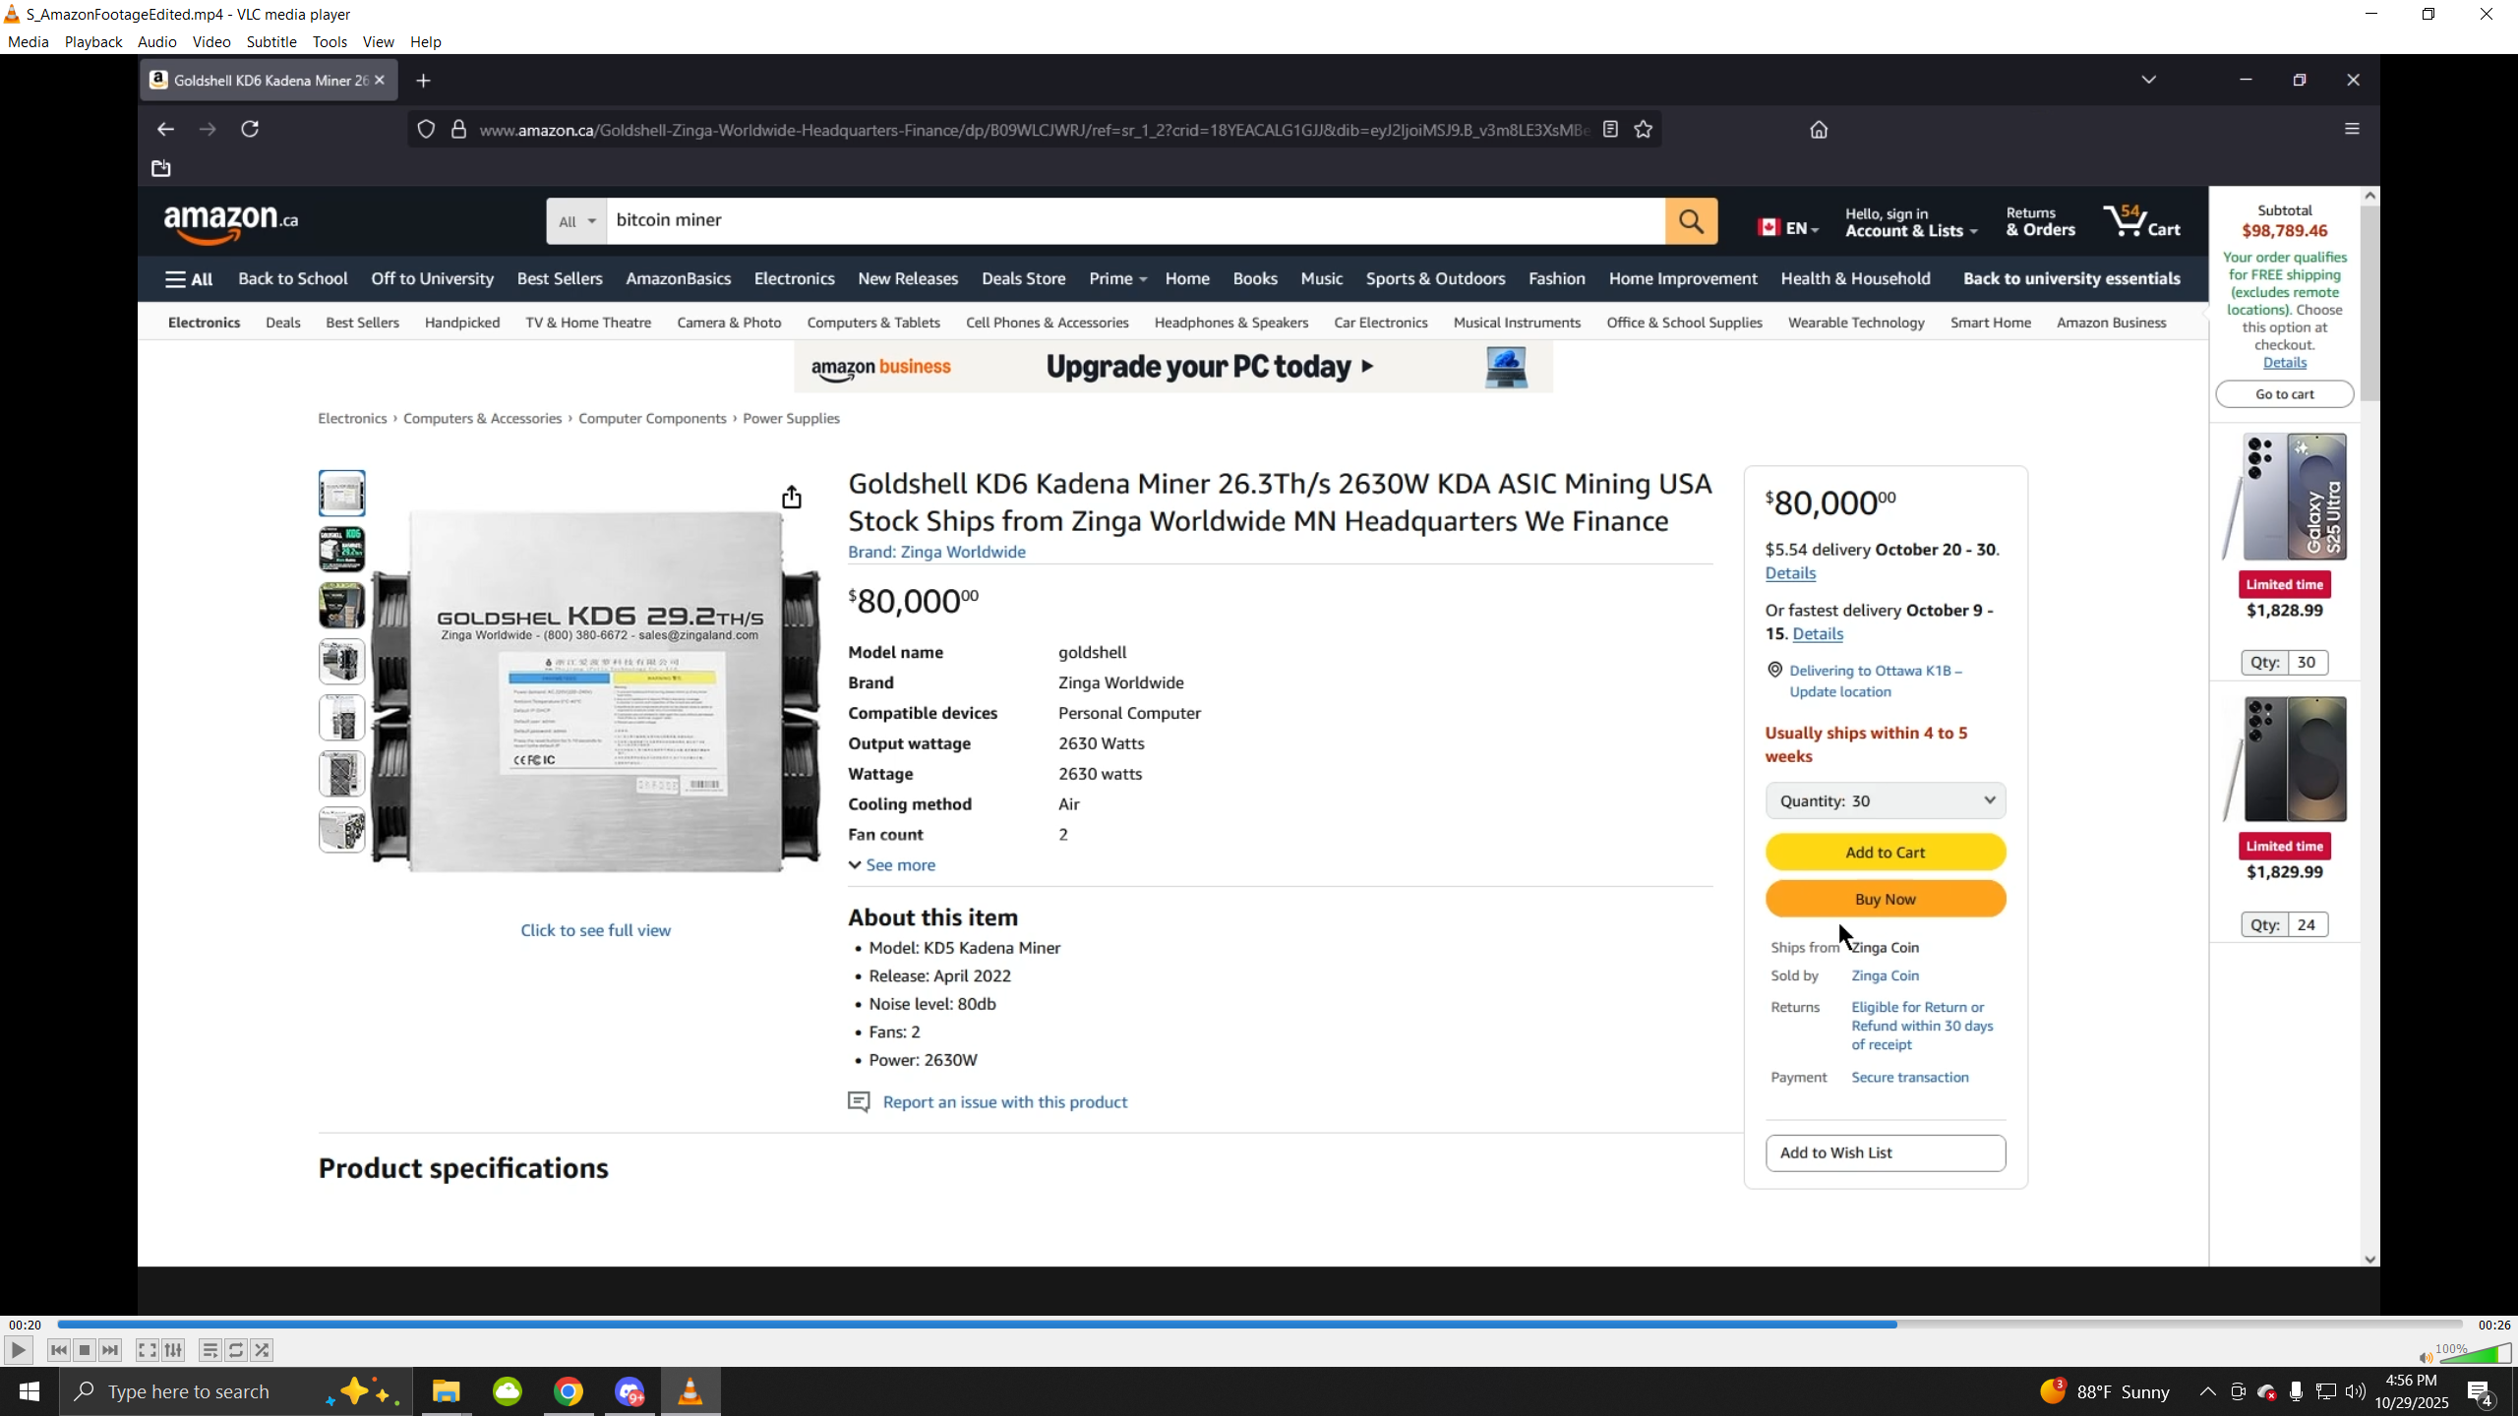The width and height of the screenshot is (2518, 1416).
Task: Mute audio via speaker icon
Action: point(2426,1358)
